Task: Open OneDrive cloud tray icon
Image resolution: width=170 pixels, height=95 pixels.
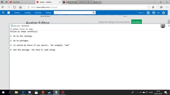Action: point(144,92)
